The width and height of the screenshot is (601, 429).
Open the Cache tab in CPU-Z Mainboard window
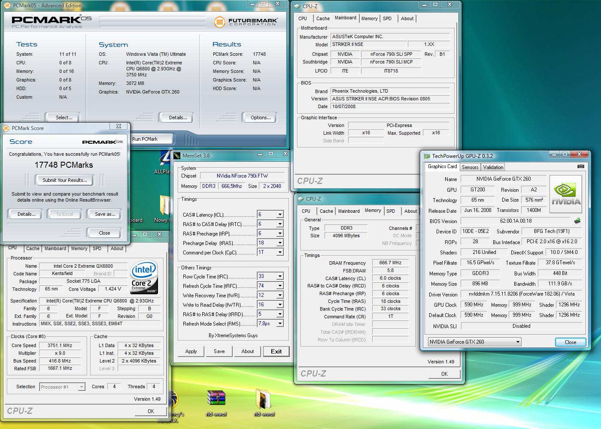323,18
